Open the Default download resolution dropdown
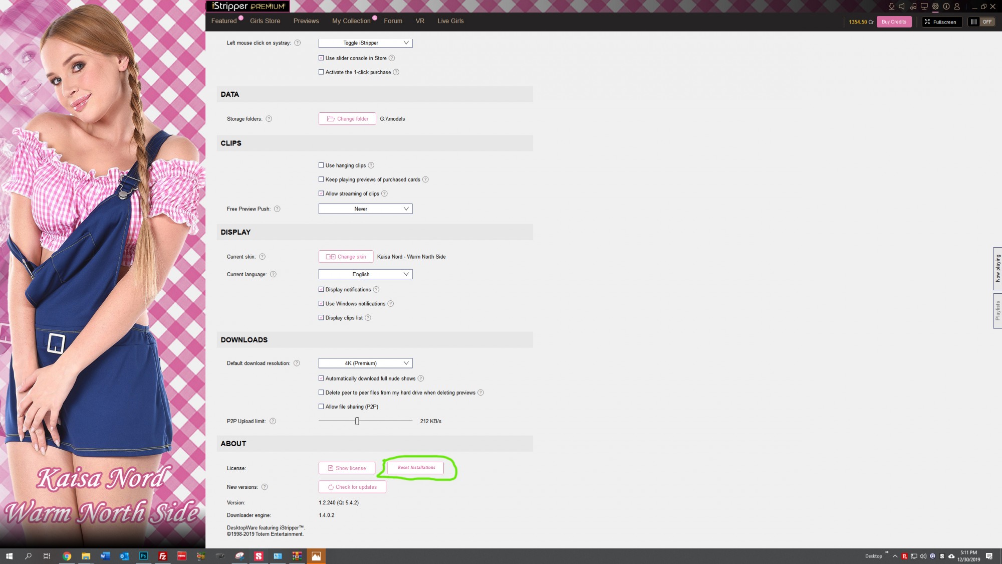 click(x=365, y=363)
